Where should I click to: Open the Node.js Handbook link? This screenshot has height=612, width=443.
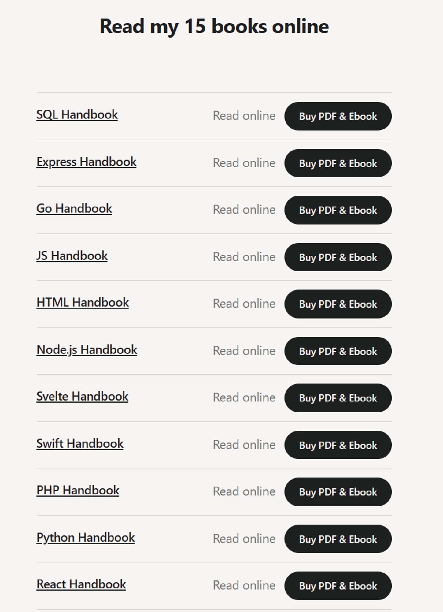(x=87, y=350)
